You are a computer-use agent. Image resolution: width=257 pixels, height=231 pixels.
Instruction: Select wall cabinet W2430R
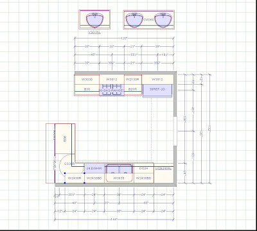click(x=75, y=178)
